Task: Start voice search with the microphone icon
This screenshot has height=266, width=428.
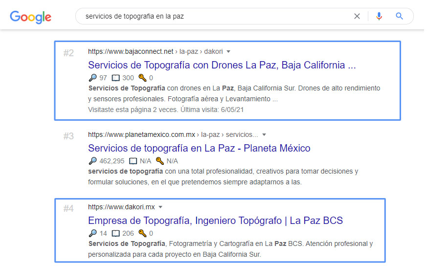Action: pyautogui.click(x=379, y=16)
